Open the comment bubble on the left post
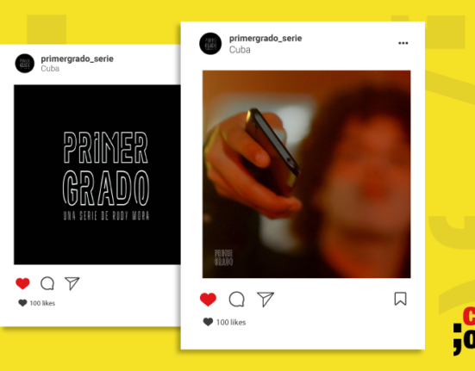The image size is (475, 371). [x=47, y=283]
